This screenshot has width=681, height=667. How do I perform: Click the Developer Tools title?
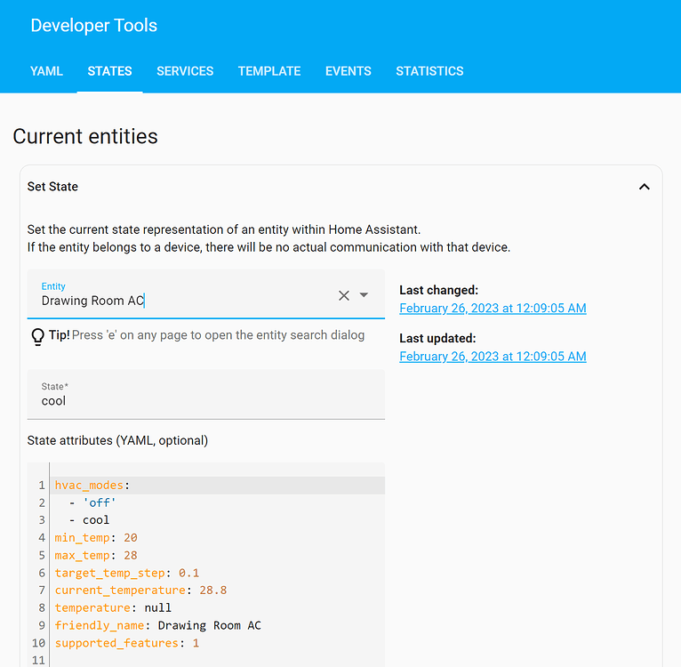coord(94,26)
